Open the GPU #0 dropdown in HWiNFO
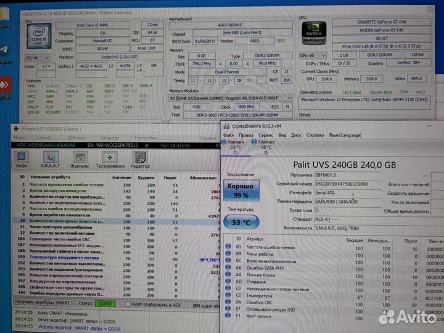Screen dimensions: 444x333 [313, 55]
